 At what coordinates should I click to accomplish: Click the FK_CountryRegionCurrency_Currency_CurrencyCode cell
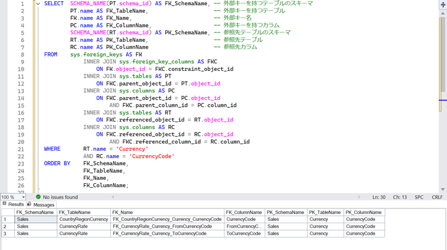[167, 219]
